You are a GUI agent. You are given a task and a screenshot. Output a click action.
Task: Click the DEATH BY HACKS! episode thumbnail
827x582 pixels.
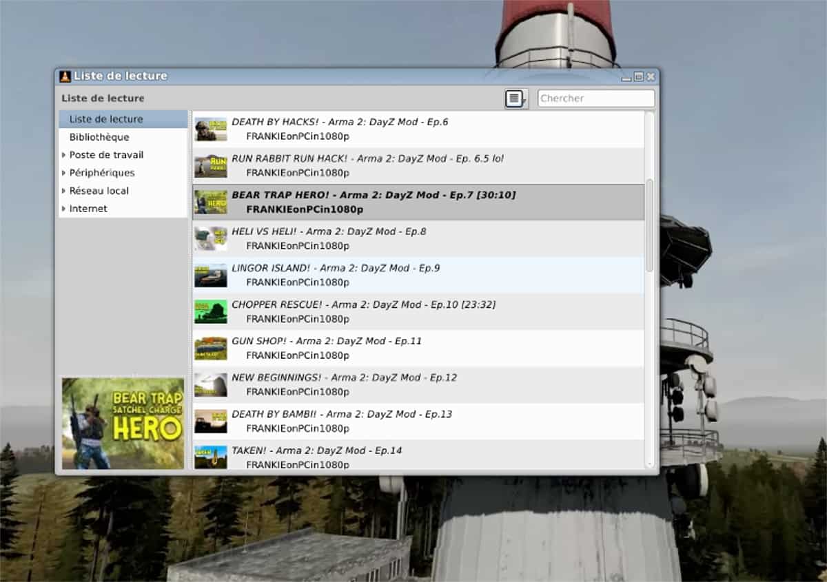click(x=210, y=128)
